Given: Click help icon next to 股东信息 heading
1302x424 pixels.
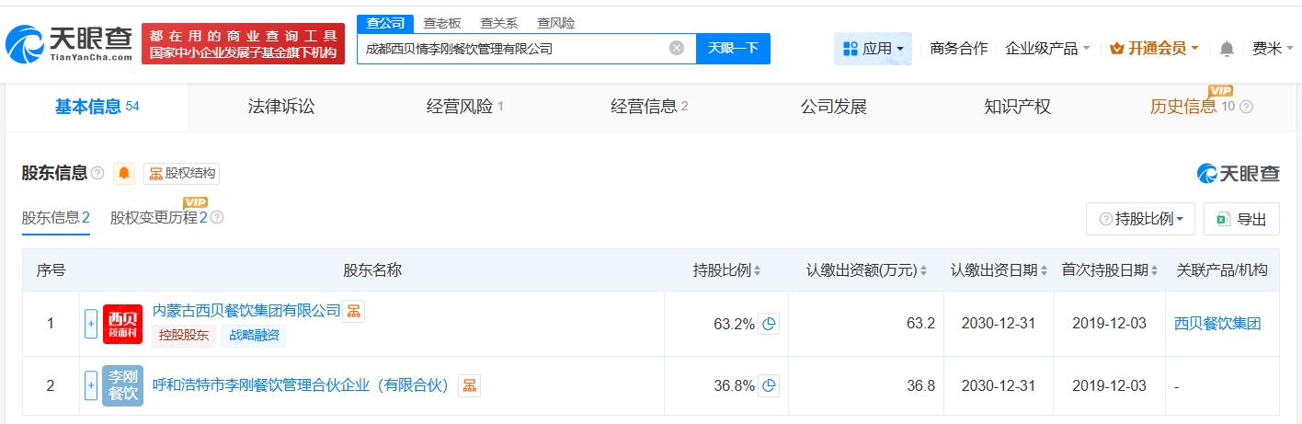Looking at the screenshot, I should click(x=97, y=173).
